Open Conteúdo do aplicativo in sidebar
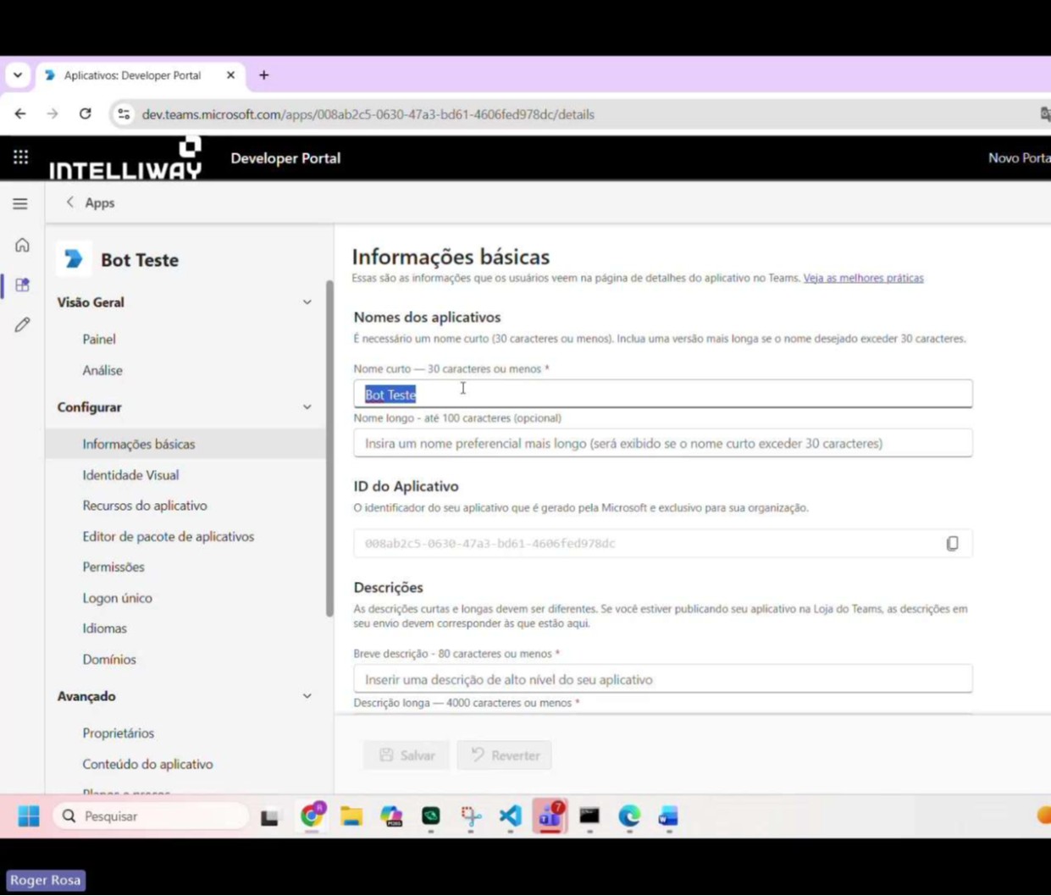Image resolution: width=1051 pixels, height=896 pixels. tap(148, 764)
